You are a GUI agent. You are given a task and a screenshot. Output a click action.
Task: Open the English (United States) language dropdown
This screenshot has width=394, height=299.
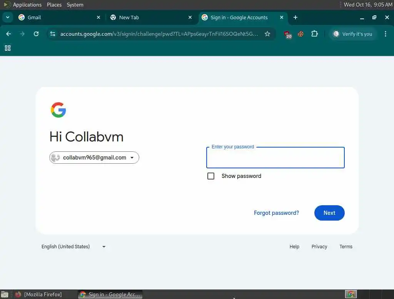(73, 246)
